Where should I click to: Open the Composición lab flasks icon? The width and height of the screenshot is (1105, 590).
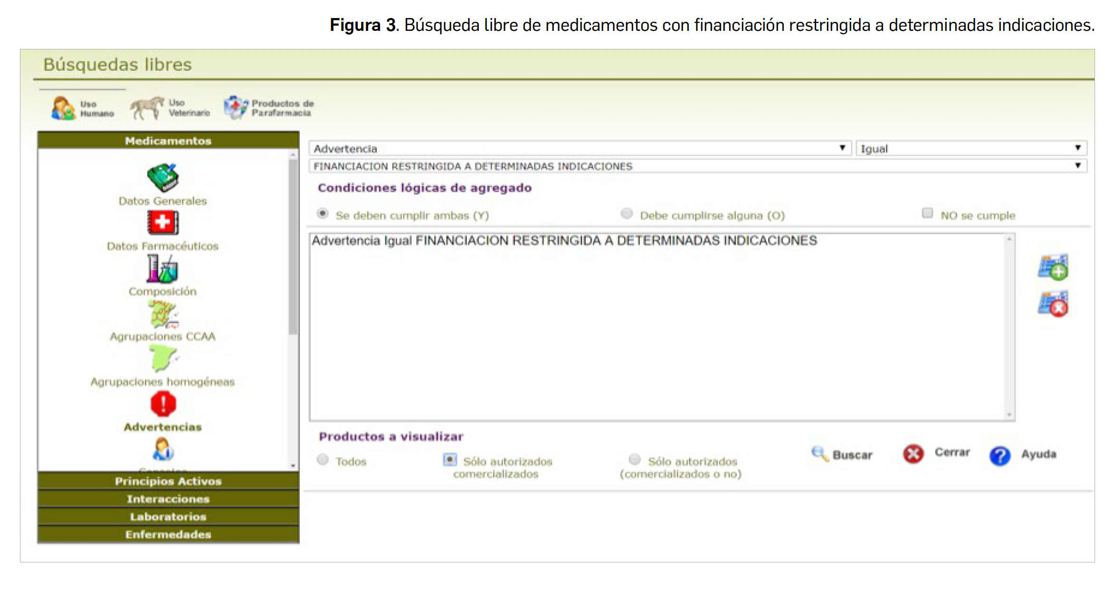(x=162, y=268)
